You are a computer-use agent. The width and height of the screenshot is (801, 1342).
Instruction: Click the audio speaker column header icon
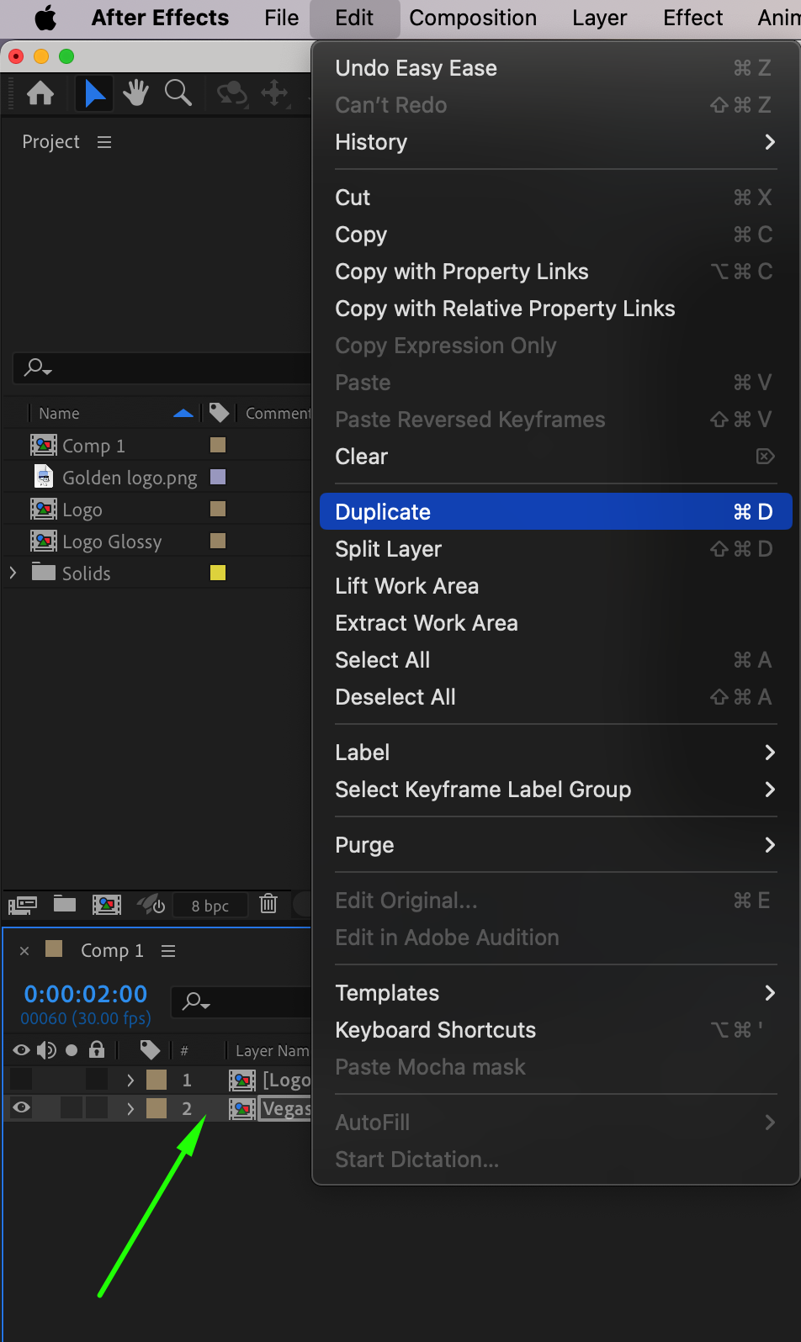coord(47,1050)
